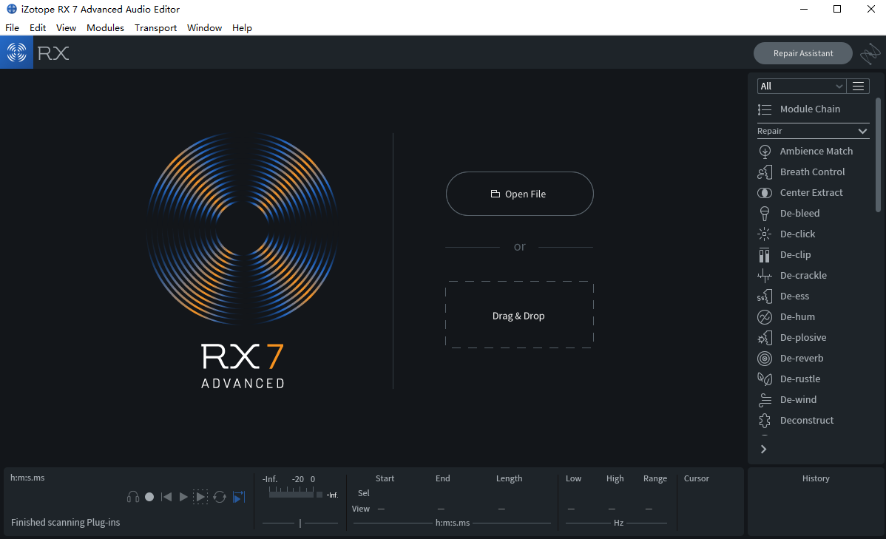Open the De-wind module
886x539 pixels.
798,399
